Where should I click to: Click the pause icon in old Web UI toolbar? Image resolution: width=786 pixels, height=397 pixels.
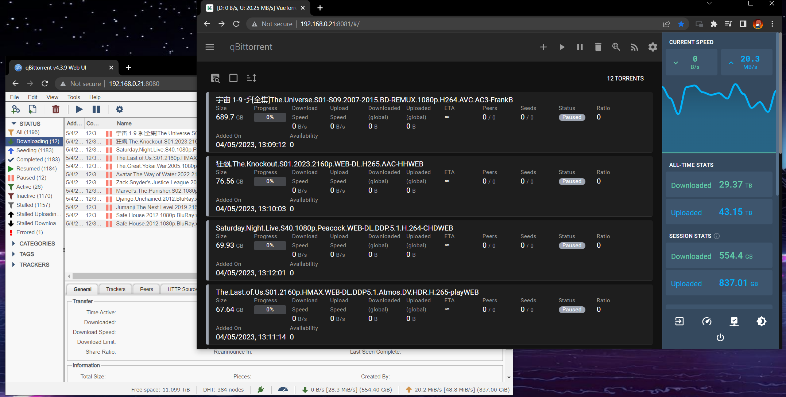pyautogui.click(x=96, y=109)
